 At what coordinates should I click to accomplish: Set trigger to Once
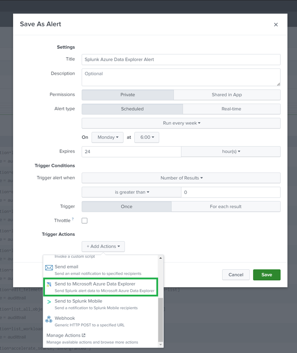point(127,207)
